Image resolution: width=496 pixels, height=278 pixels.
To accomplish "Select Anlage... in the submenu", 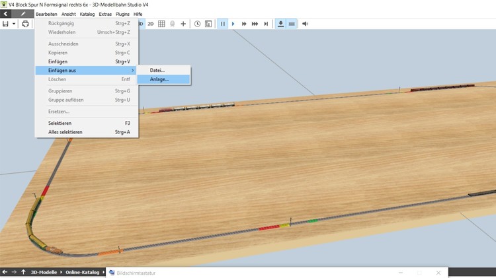I will pyautogui.click(x=163, y=79).
